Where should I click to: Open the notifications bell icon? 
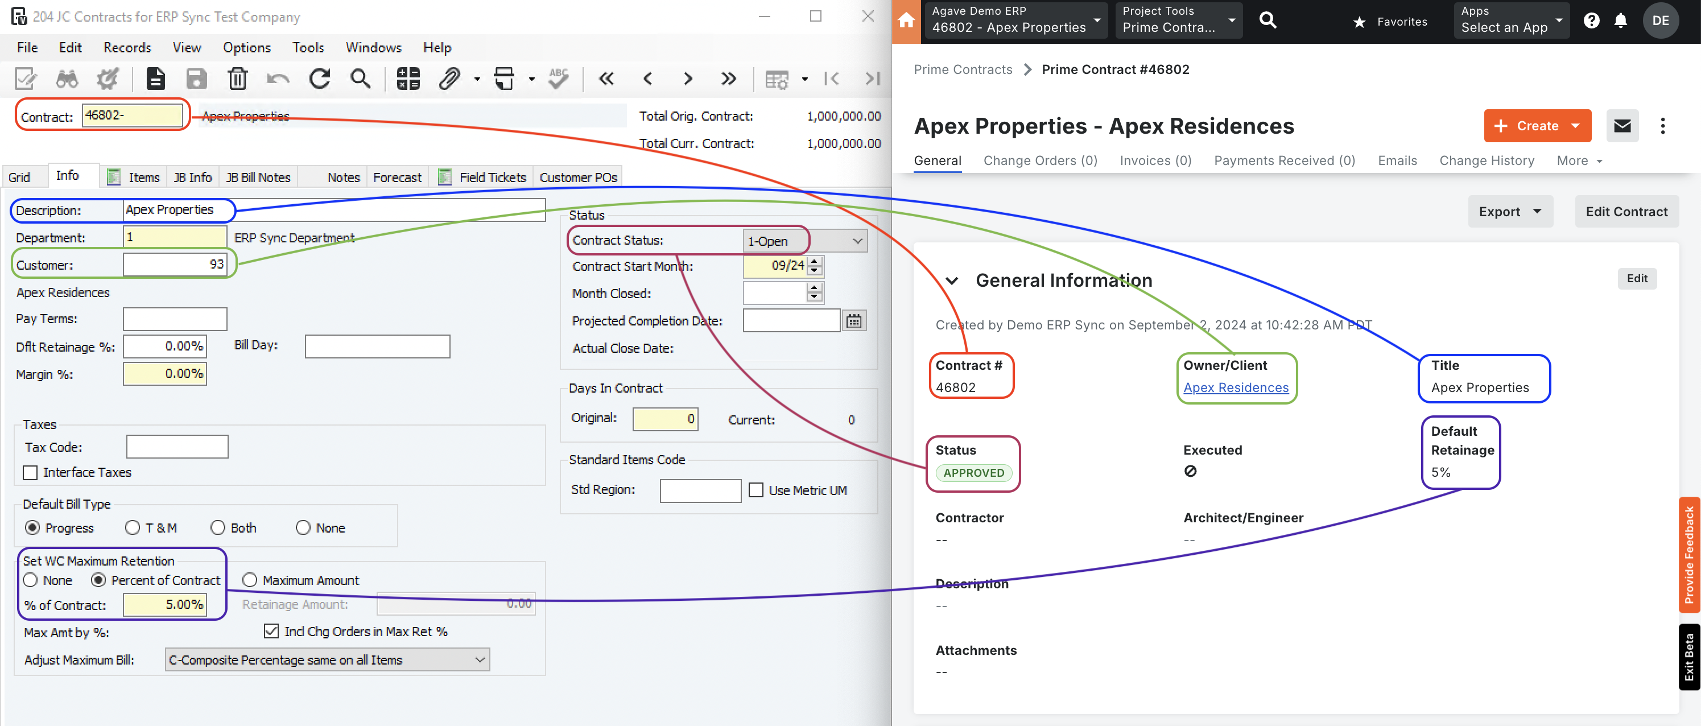pos(1620,20)
